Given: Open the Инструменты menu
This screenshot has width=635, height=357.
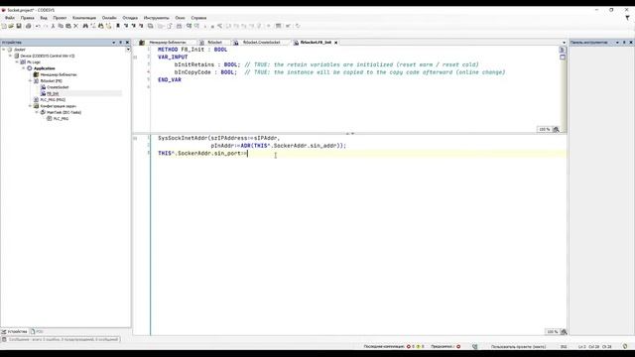Looking at the screenshot, I should pos(157,18).
